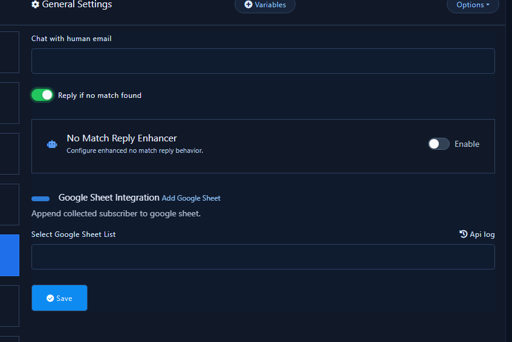512x342 pixels.
Task: Click the checkmark icon in Save button
Action: coord(50,298)
